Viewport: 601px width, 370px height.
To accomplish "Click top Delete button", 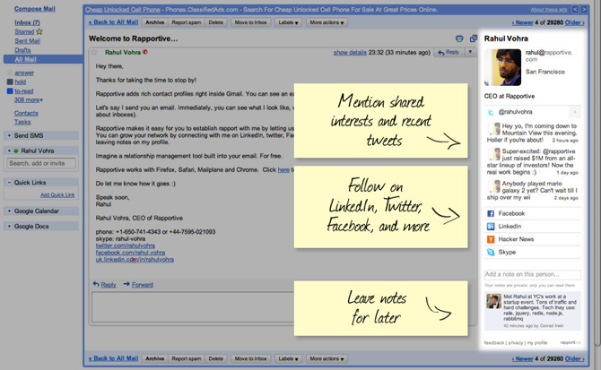I will [216, 22].
